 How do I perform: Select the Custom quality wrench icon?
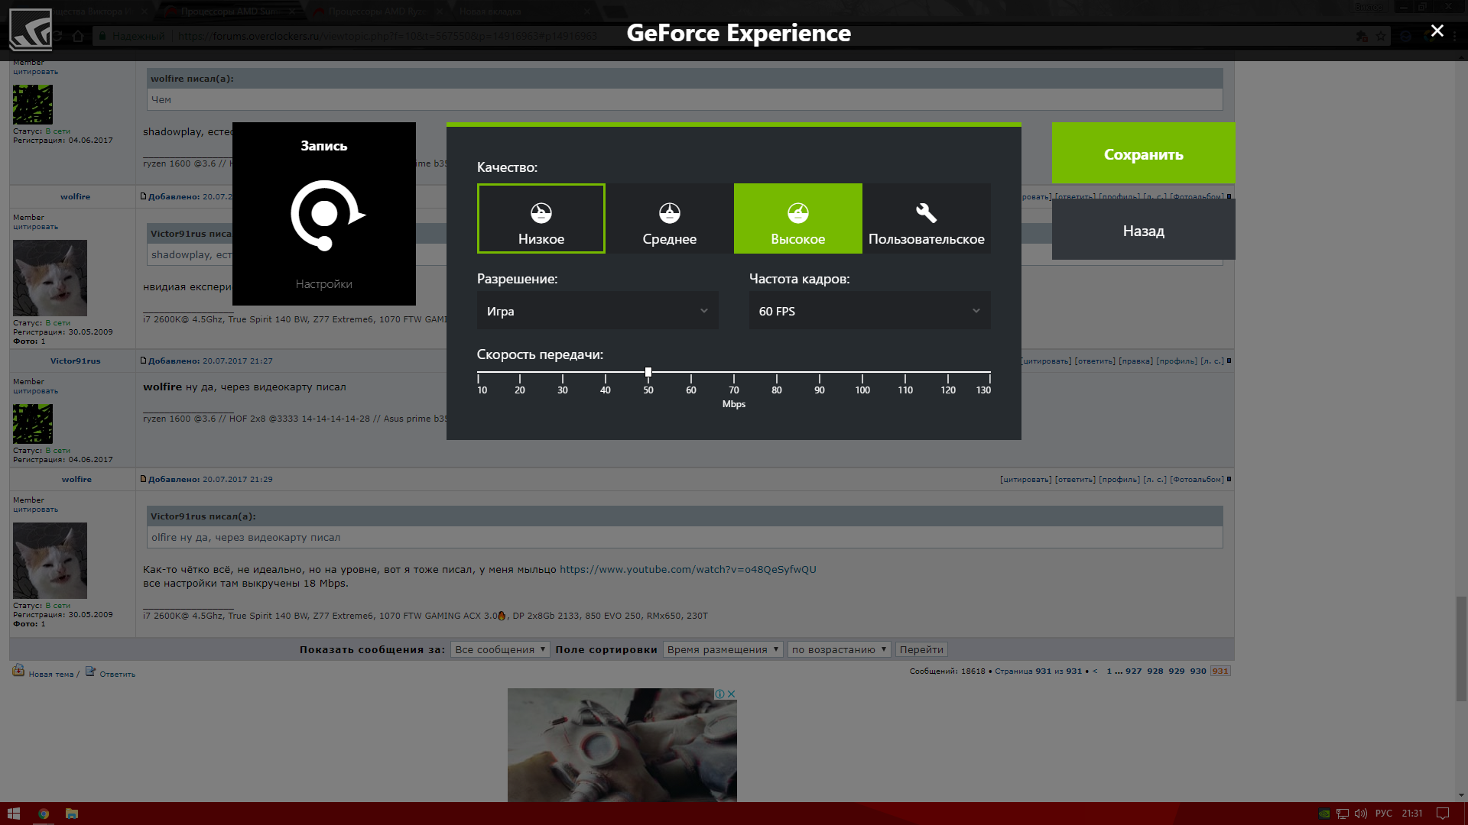[926, 212]
